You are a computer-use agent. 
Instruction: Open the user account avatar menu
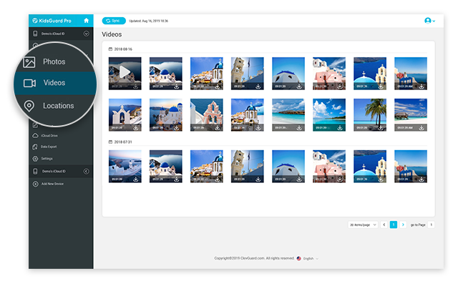coord(429,21)
